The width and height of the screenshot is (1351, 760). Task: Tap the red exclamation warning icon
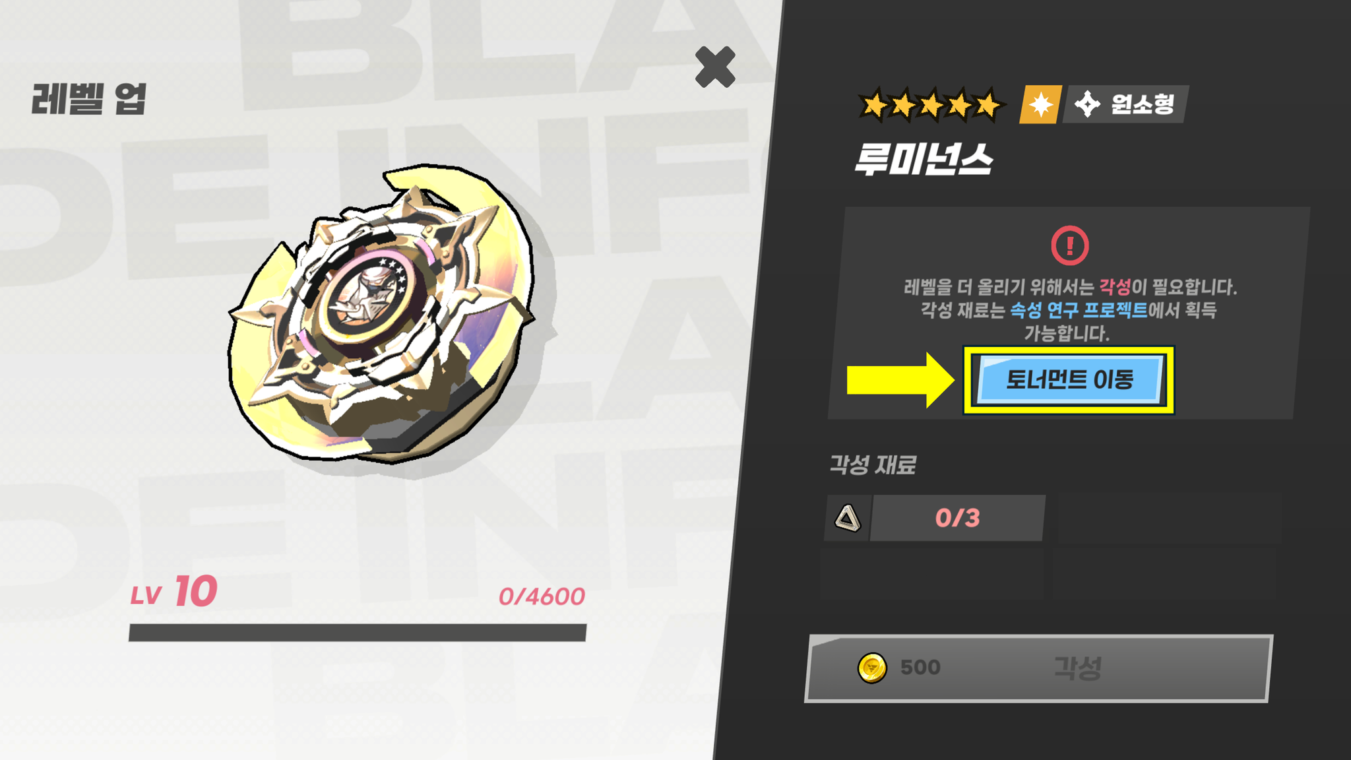(x=1069, y=245)
